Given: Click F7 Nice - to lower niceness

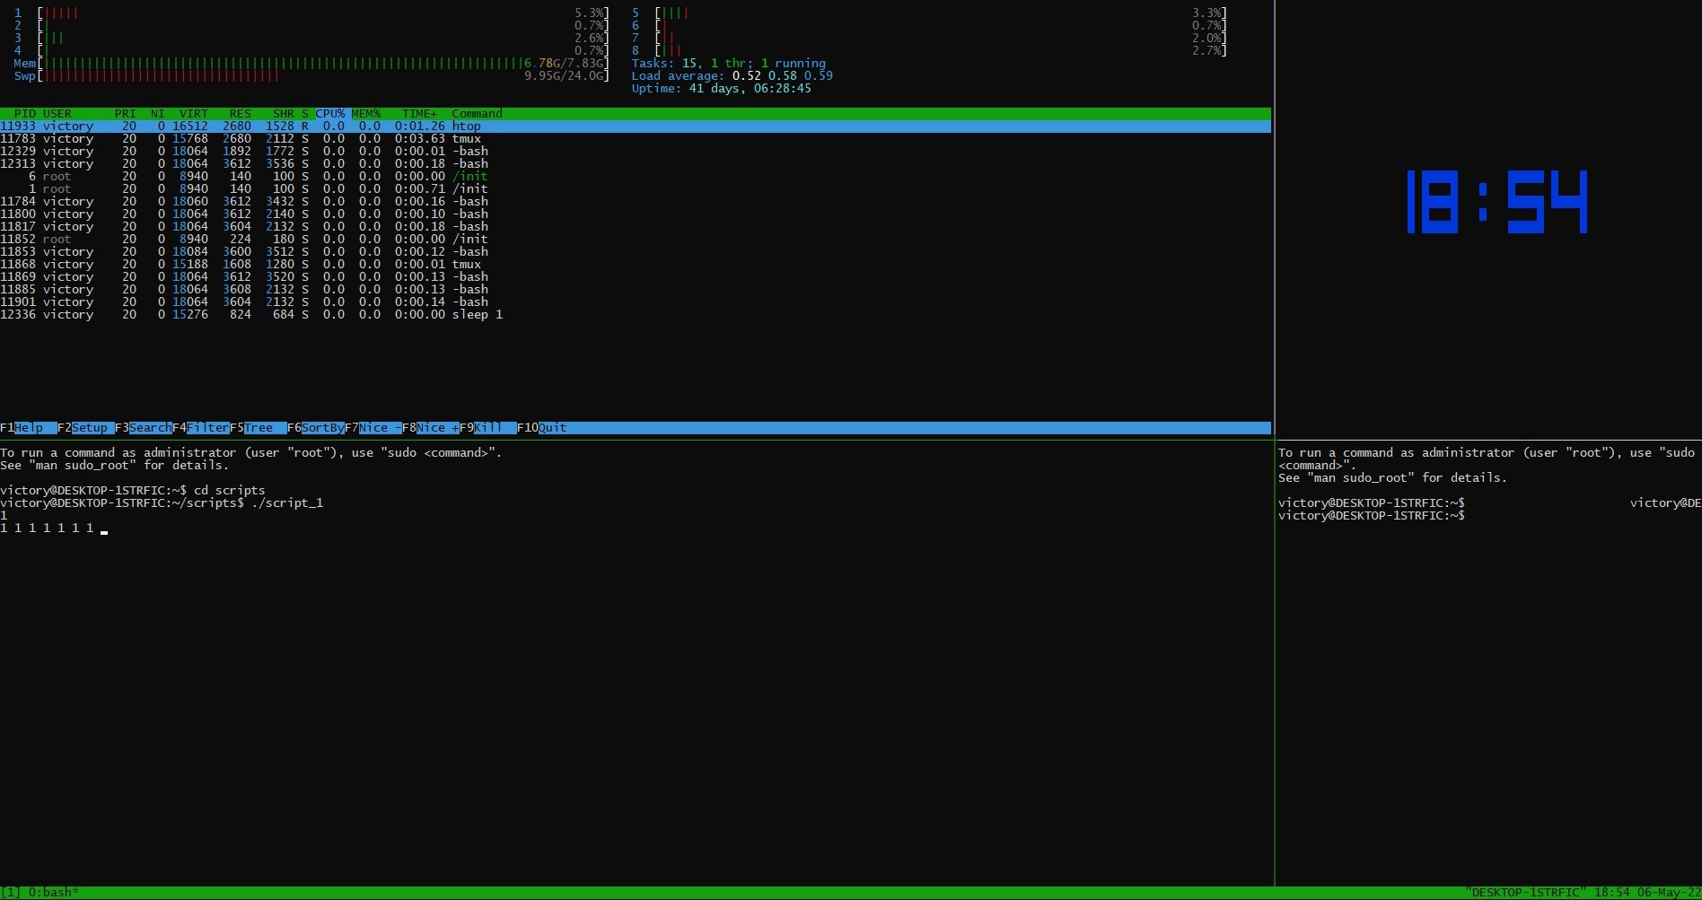Looking at the screenshot, I should 379,428.
